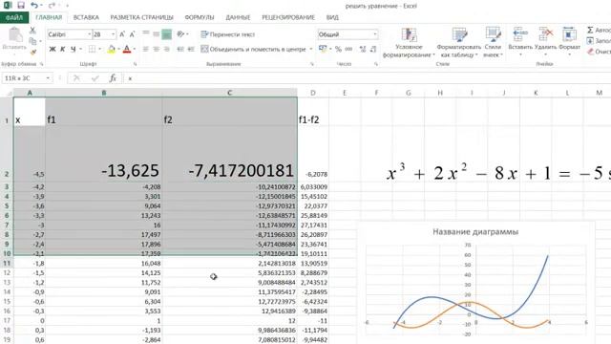This screenshot has width=611, height=344.
Task: Increase the cell indent
Action: [191, 49]
